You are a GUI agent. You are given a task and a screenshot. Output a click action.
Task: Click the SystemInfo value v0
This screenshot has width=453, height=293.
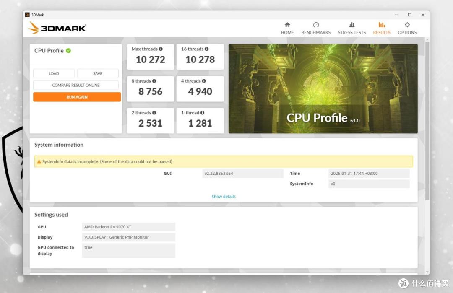tap(369, 184)
